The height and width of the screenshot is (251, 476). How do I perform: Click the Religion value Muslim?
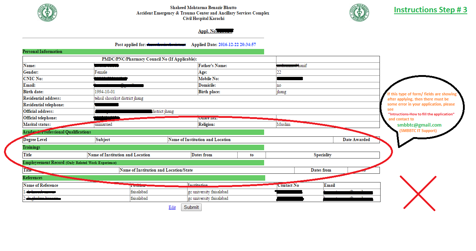click(x=283, y=124)
